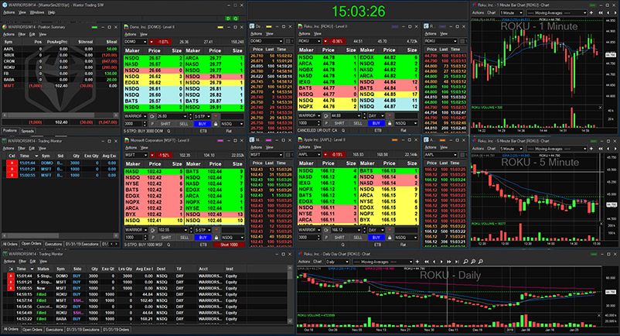Toggle lock icon in ROKU Level II order entry

click(x=390, y=123)
